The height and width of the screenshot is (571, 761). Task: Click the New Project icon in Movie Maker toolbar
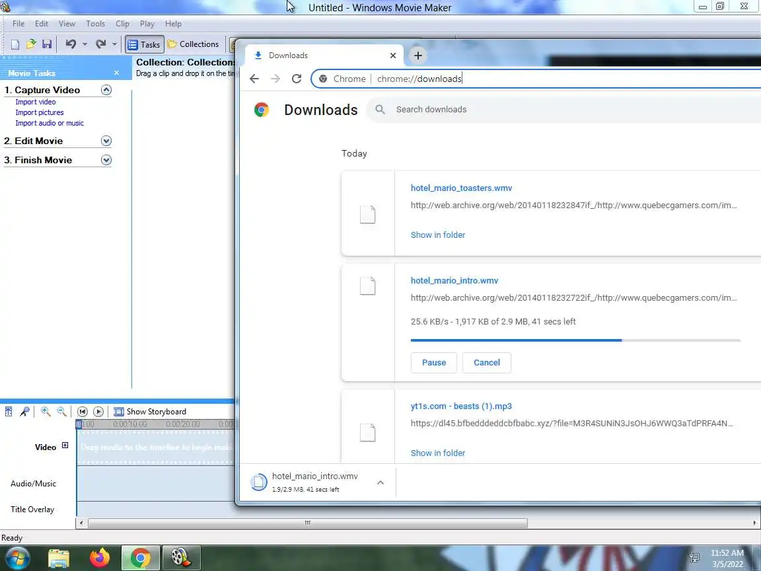15,44
